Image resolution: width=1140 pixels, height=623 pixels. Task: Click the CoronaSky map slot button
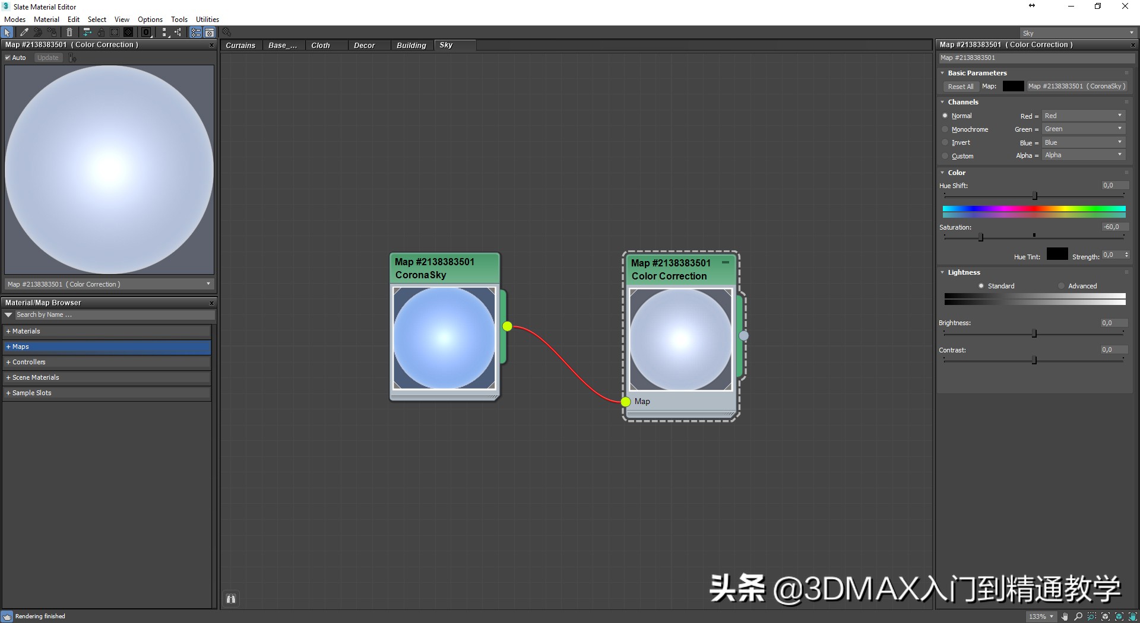tap(1076, 87)
